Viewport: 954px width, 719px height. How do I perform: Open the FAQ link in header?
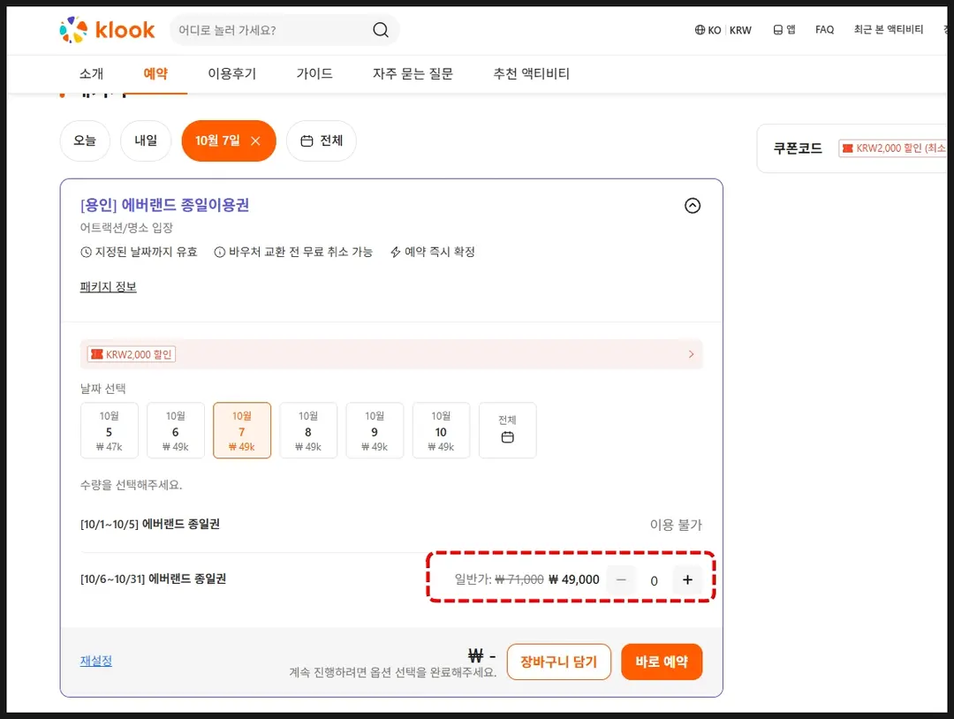coord(824,30)
